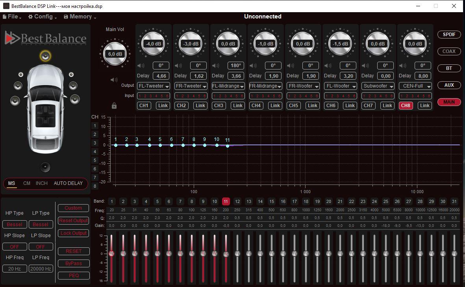Open the Memory menu

pyautogui.click(x=80, y=16)
